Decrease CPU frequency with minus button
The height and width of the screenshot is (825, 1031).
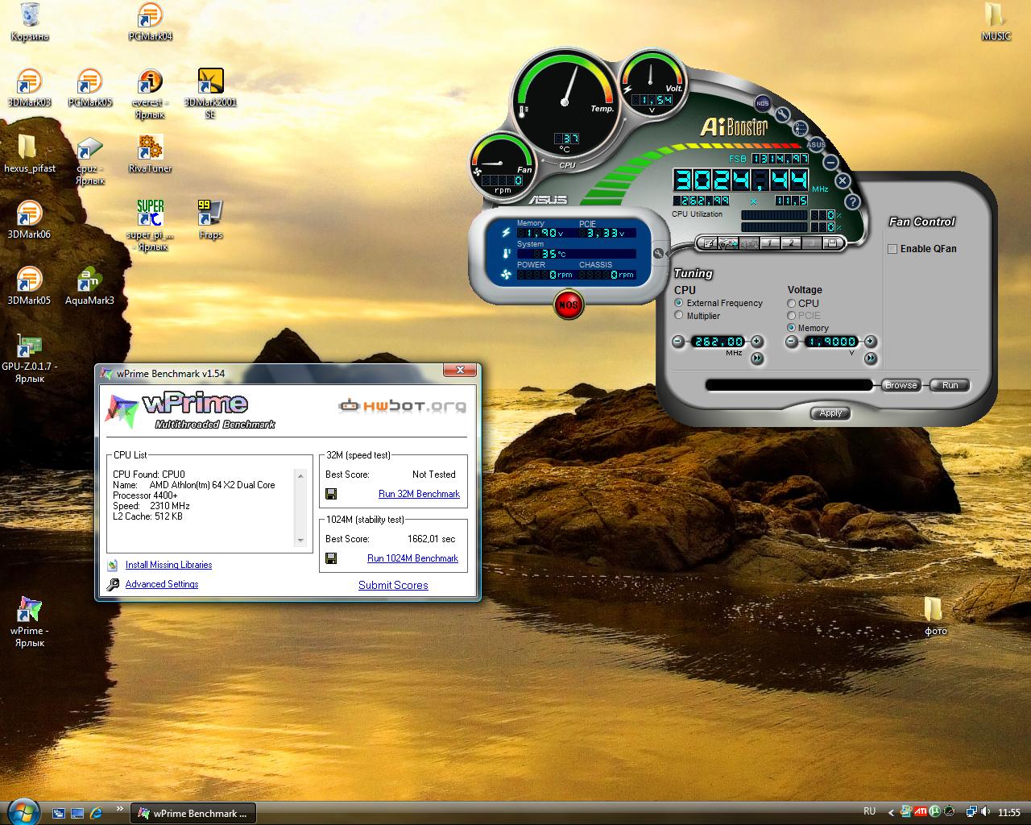pyautogui.click(x=678, y=342)
